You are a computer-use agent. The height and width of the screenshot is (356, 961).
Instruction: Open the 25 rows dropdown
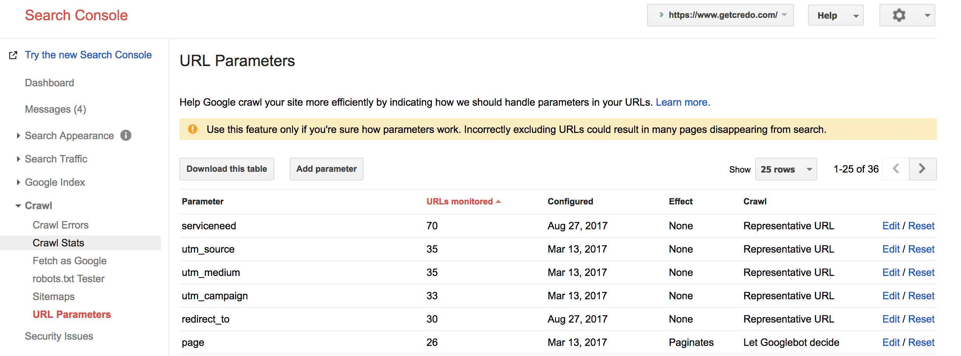click(x=786, y=169)
